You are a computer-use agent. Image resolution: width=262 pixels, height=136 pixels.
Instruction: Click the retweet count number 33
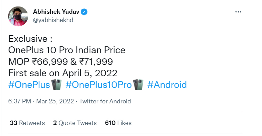(13, 123)
